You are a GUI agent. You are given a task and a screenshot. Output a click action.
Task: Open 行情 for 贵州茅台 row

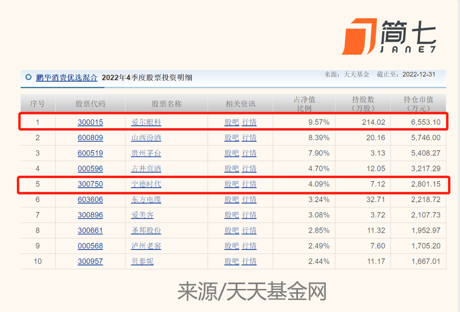(249, 153)
